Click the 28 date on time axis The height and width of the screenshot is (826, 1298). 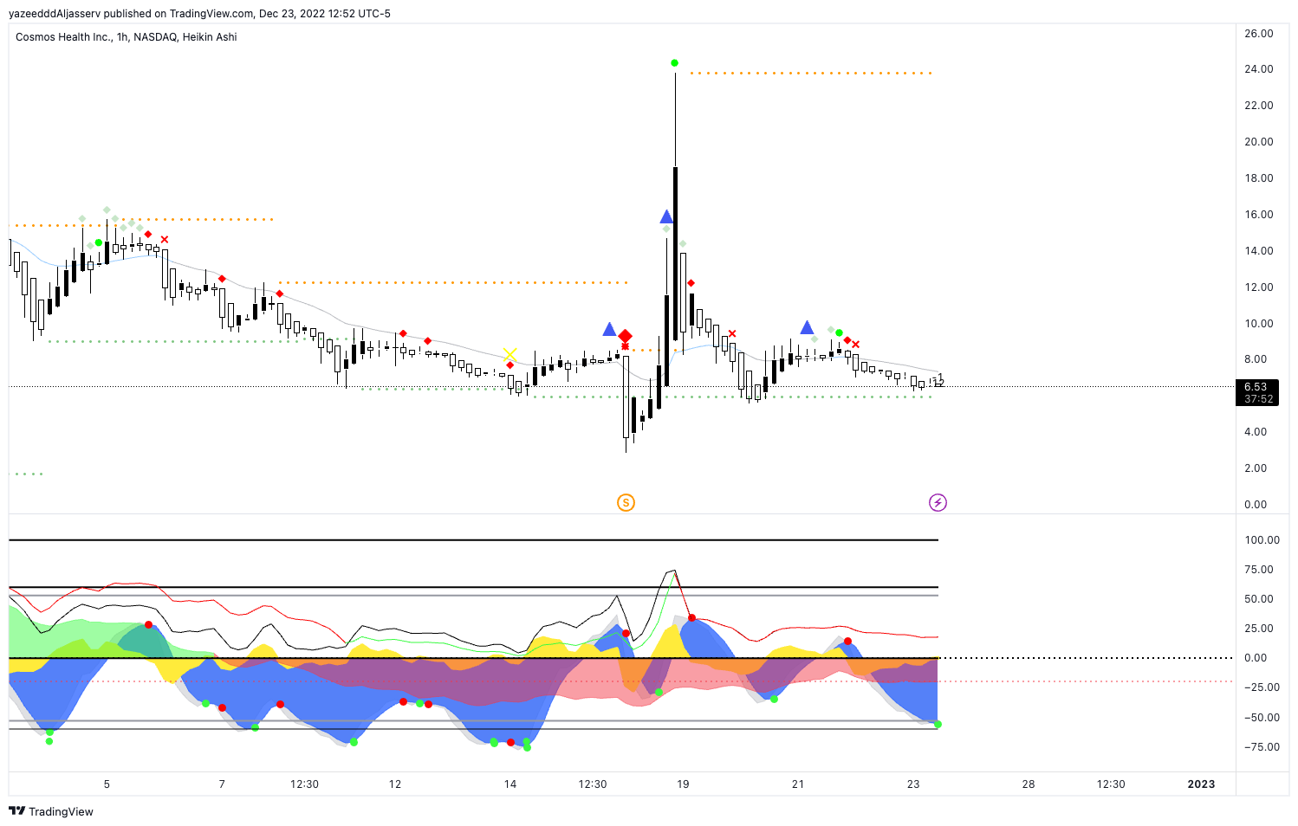(1029, 784)
